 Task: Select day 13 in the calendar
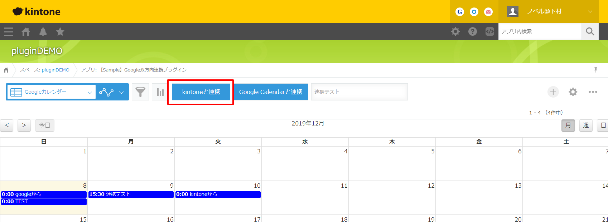pyautogui.click(x=479, y=198)
